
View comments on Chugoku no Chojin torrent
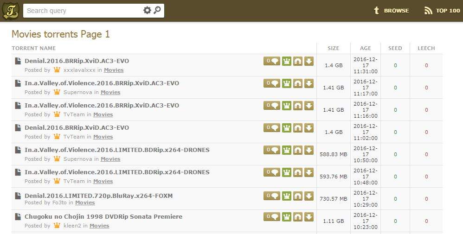[x=272, y=216]
